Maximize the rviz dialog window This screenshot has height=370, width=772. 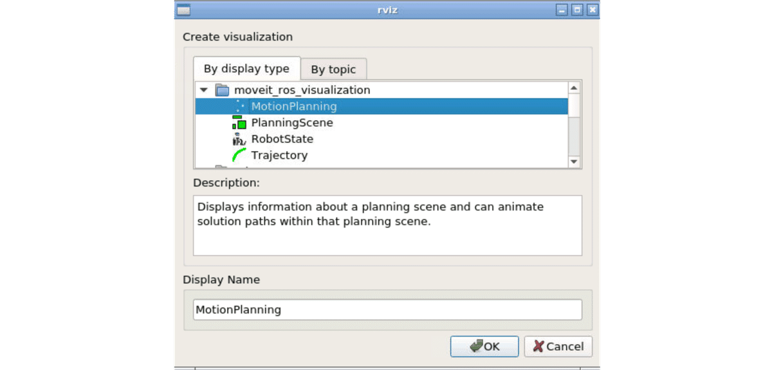(577, 10)
